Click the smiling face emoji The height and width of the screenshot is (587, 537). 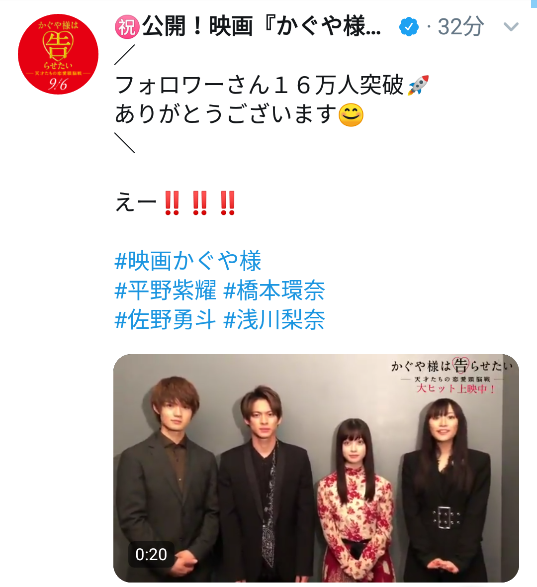pyautogui.click(x=351, y=114)
